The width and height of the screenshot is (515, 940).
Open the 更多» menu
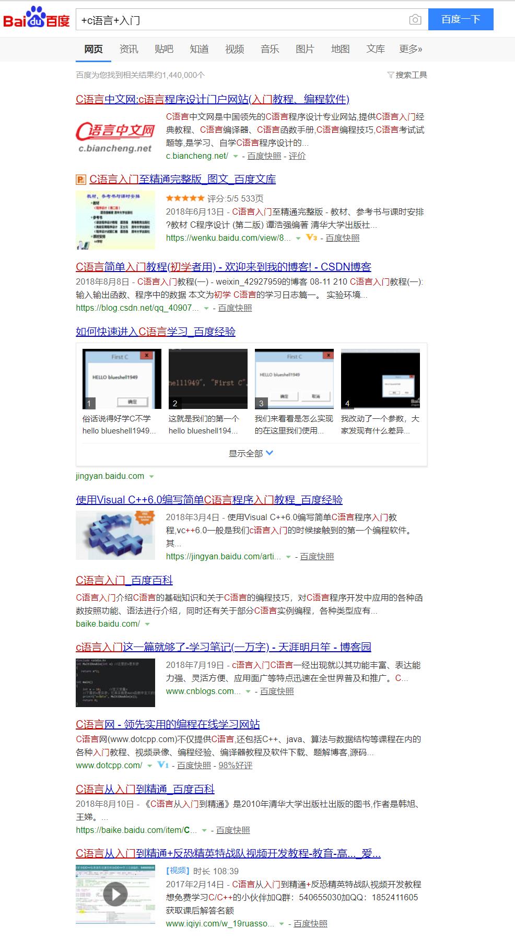411,49
